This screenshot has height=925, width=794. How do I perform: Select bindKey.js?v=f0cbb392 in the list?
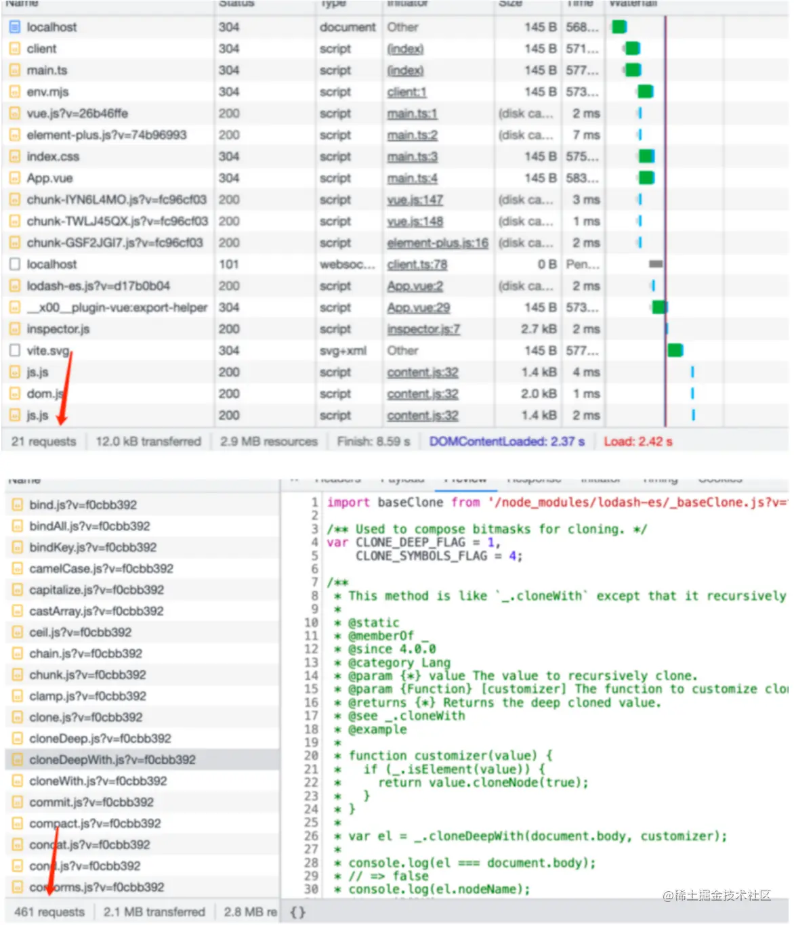coord(93,547)
